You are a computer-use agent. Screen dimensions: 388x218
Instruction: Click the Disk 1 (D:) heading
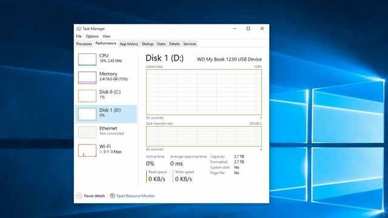click(164, 58)
